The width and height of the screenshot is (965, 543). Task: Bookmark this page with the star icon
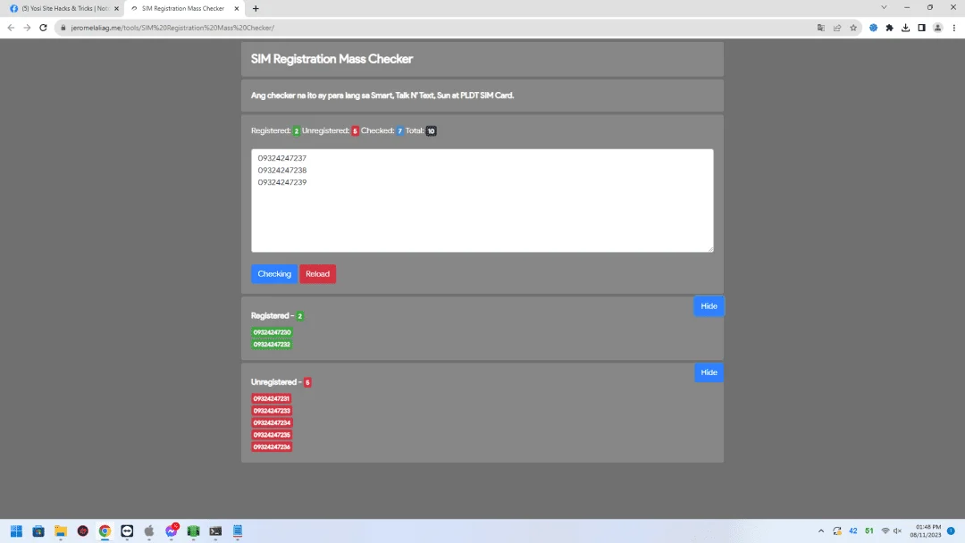[853, 28]
